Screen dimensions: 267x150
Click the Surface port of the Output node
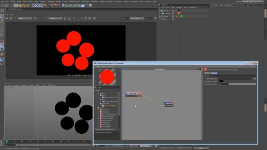tap(164, 105)
